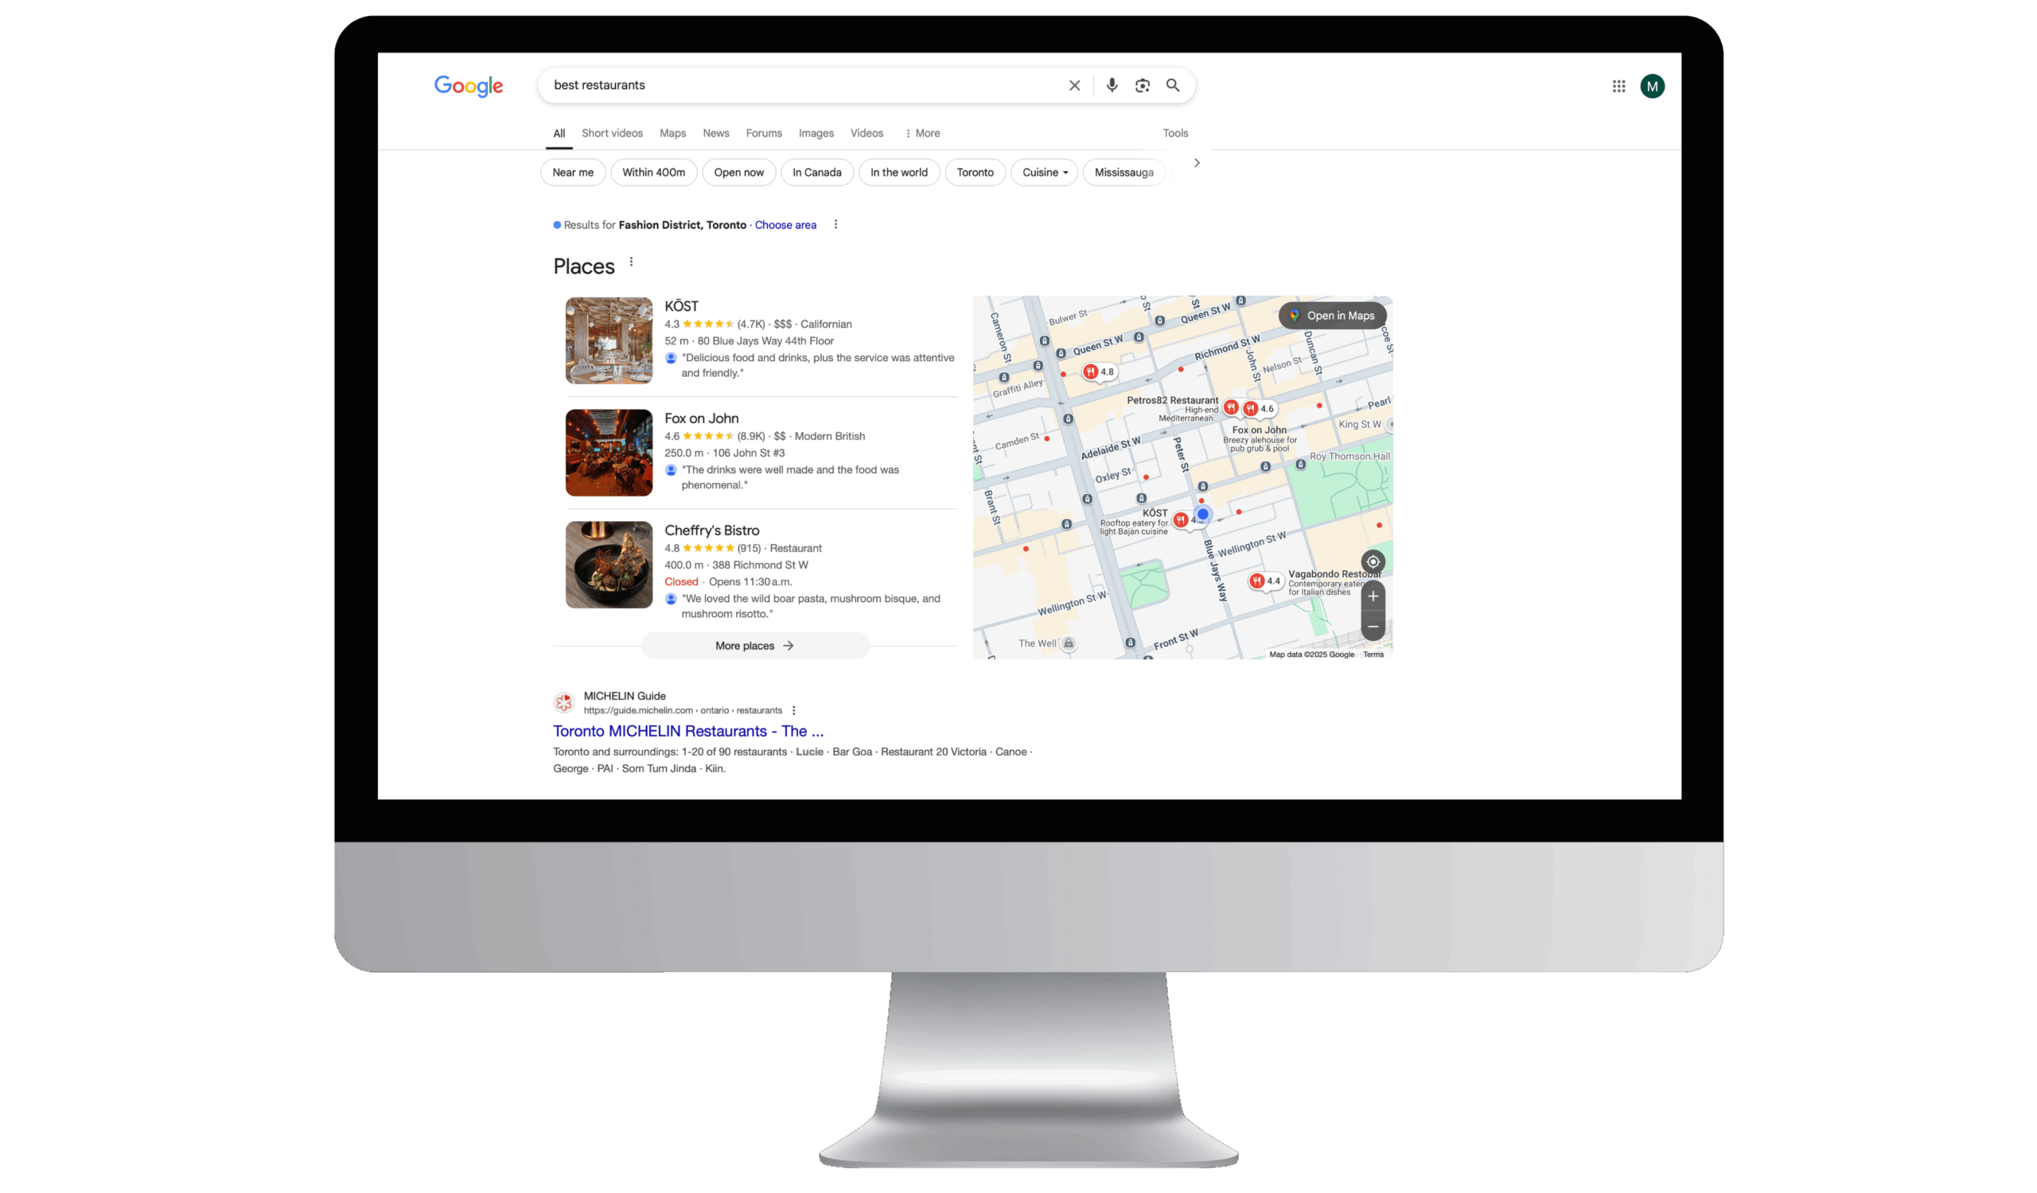
Task: Apply the Toronto filter chip
Action: click(x=975, y=173)
